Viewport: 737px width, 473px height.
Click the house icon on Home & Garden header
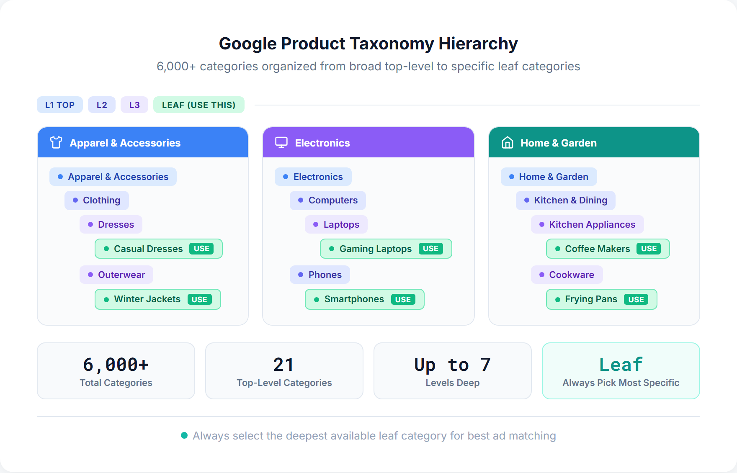(507, 142)
